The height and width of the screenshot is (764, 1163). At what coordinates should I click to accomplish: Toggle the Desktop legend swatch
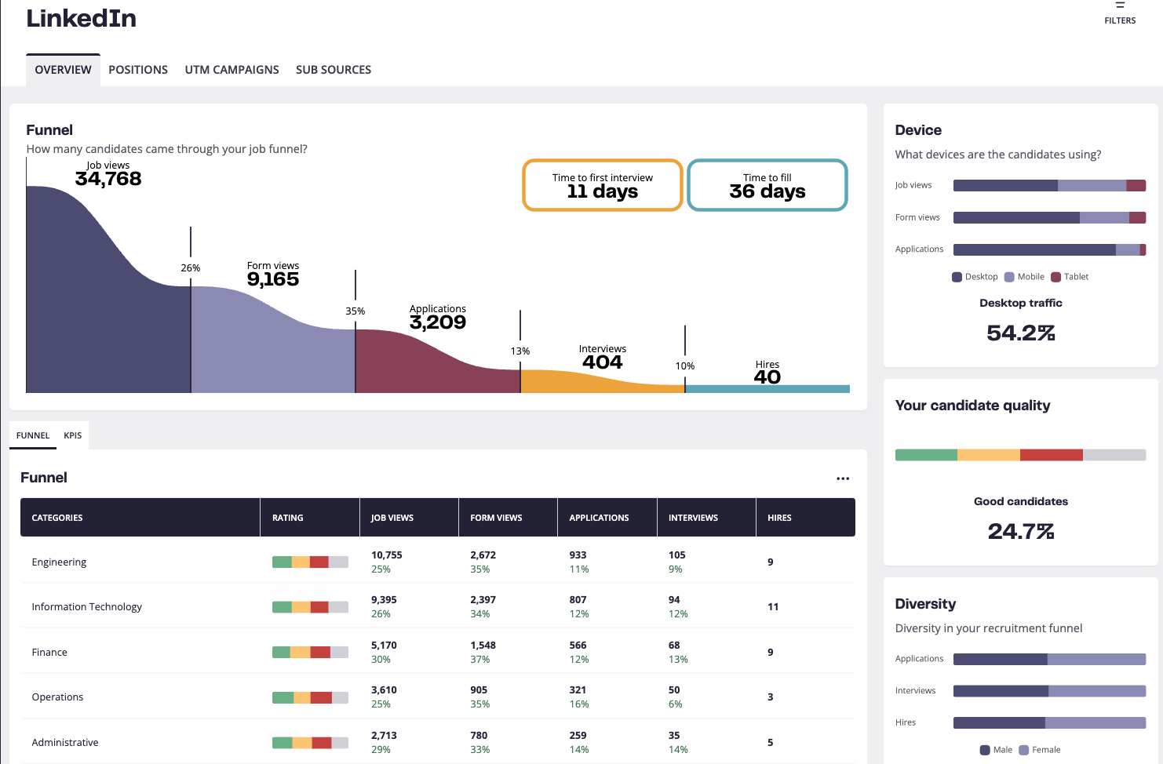957,277
